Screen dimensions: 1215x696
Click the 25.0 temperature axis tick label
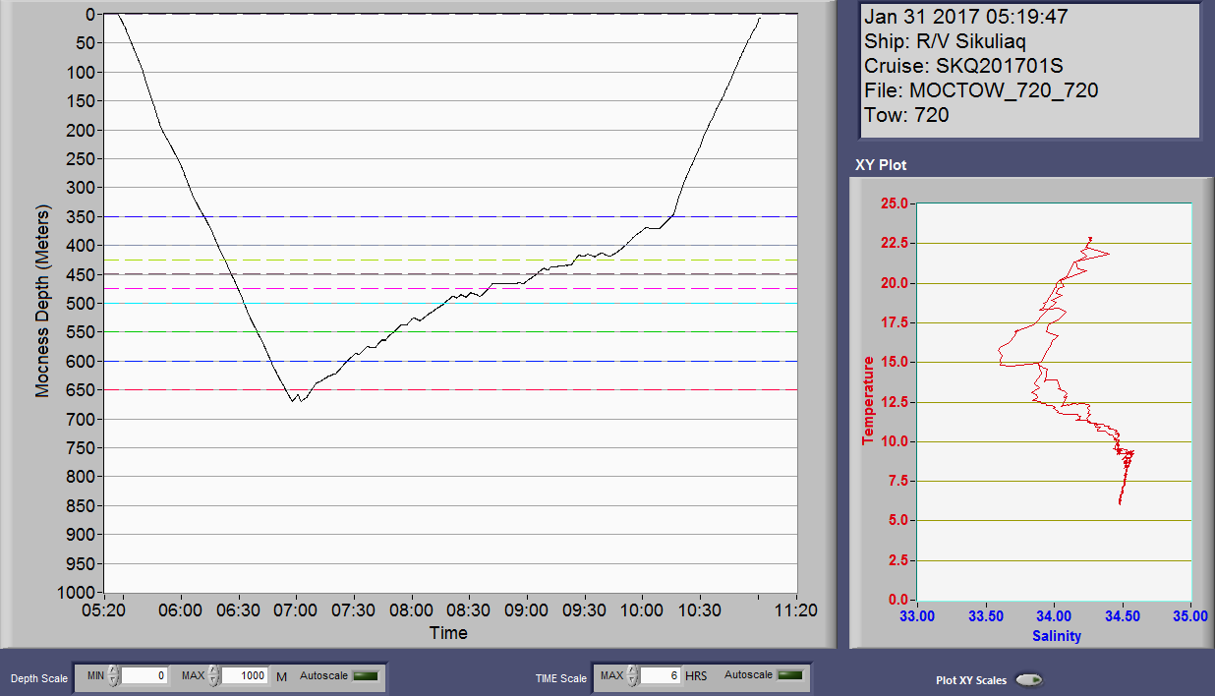tap(897, 203)
